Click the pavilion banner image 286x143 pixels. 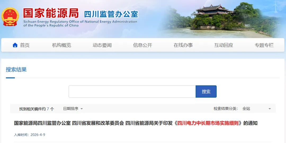coord(222,19)
